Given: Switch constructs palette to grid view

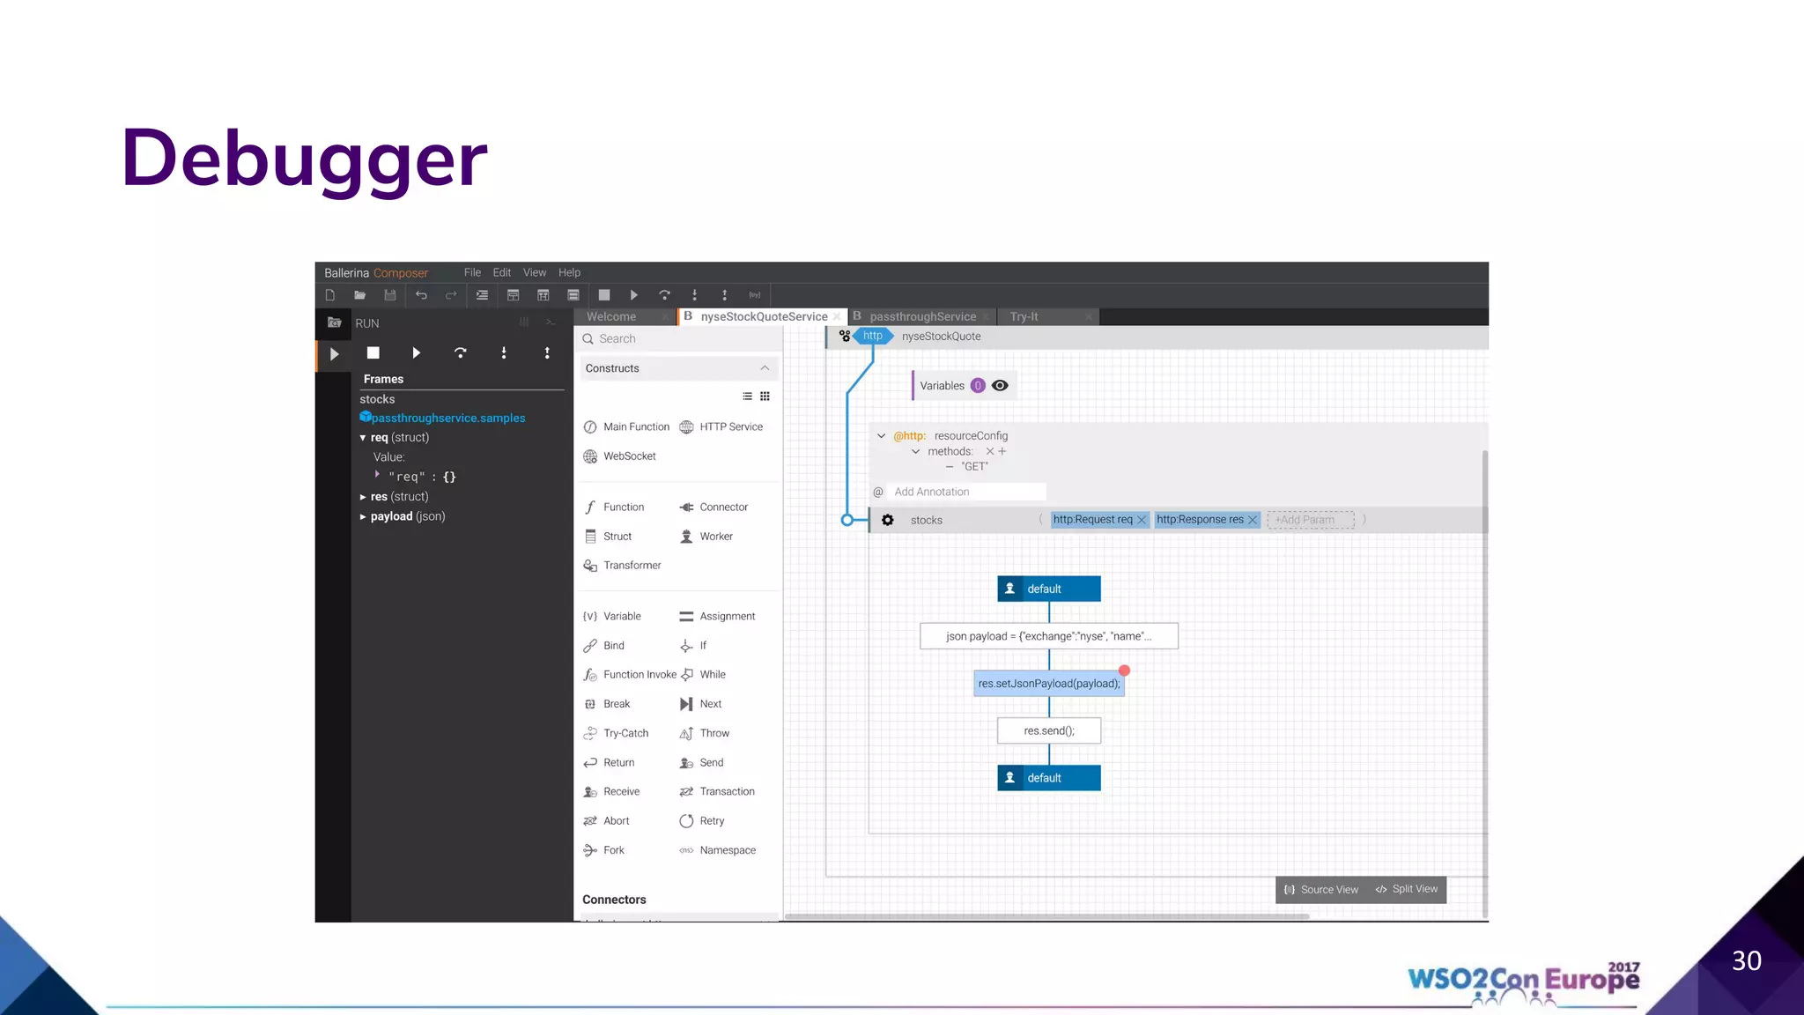Looking at the screenshot, I should [x=765, y=396].
